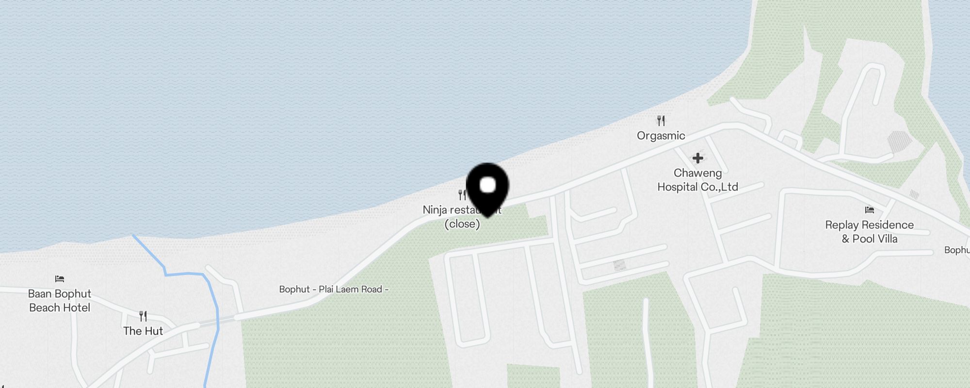
Task: Click the Baan Bophut hotel bed icon
Action: pyautogui.click(x=60, y=279)
